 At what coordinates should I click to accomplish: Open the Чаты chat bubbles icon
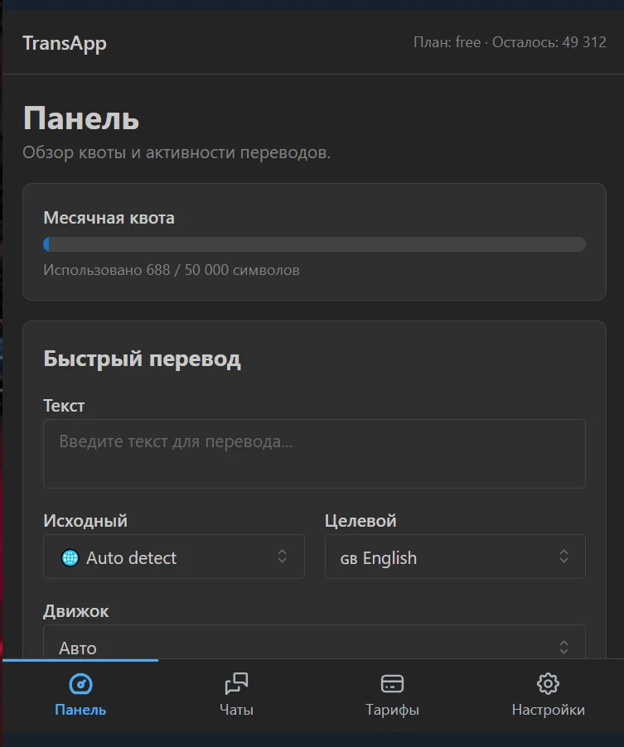click(x=236, y=683)
